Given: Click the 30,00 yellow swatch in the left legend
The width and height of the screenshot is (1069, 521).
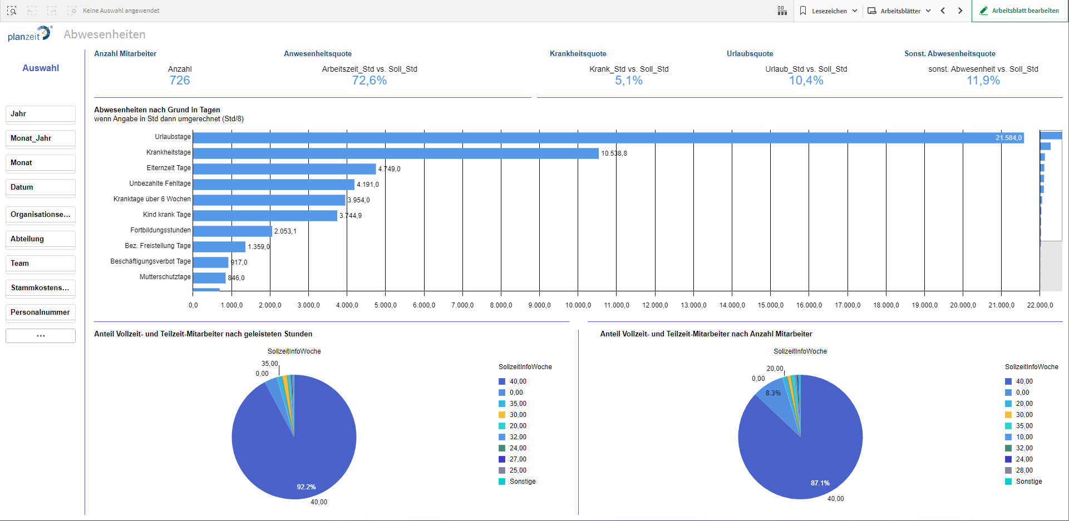Looking at the screenshot, I should point(502,415).
